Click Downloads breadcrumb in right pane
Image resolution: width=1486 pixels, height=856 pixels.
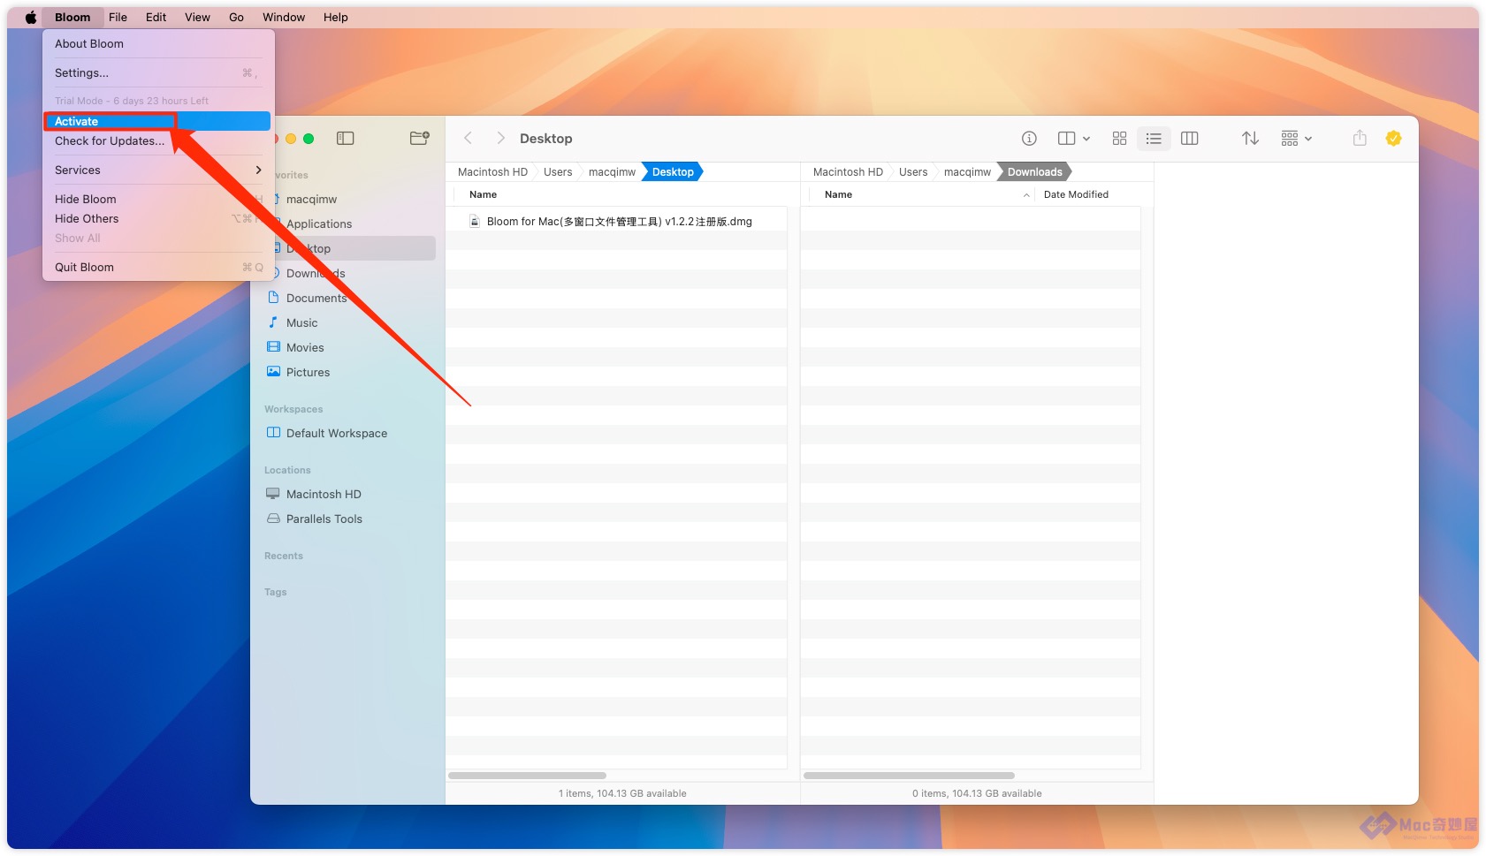point(1034,171)
